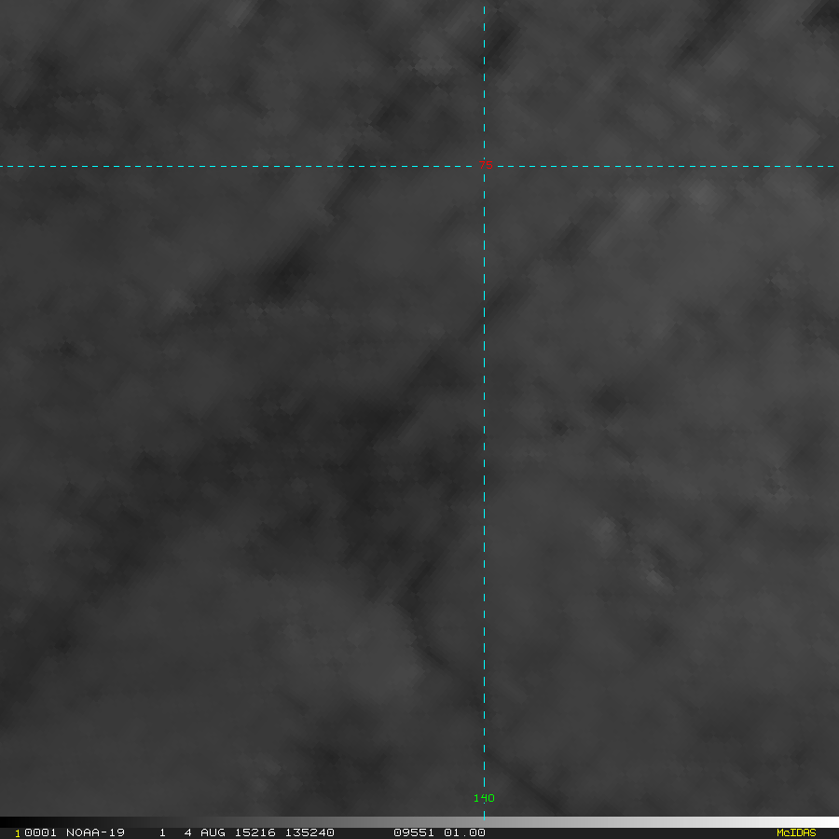Click the 135240 time stamp value

point(309,832)
